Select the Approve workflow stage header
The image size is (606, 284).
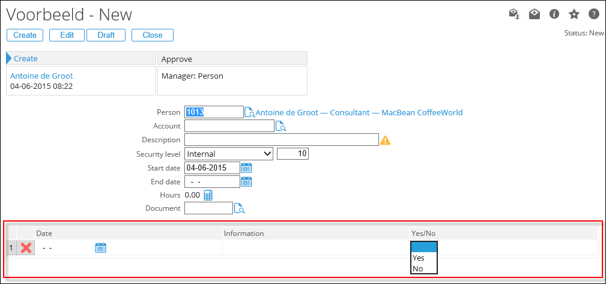[x=232, y=58]
